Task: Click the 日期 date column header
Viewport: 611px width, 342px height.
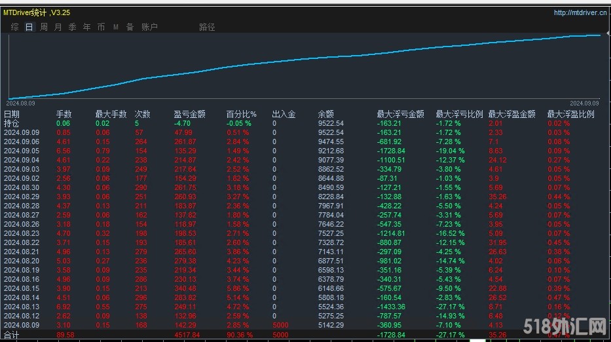Action: pyautogui.click(x=12, y=114)
